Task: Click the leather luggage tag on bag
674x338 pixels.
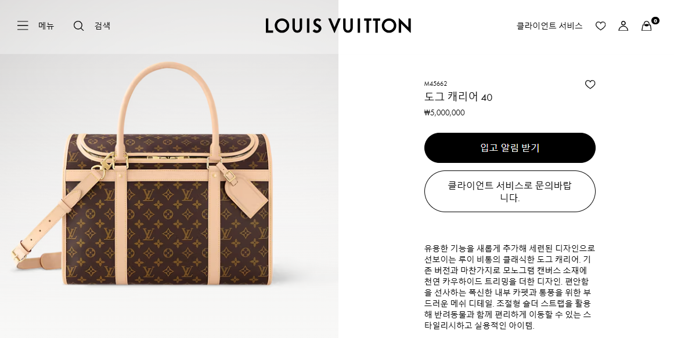Action: pyautogui.click(x=246, y=197)
